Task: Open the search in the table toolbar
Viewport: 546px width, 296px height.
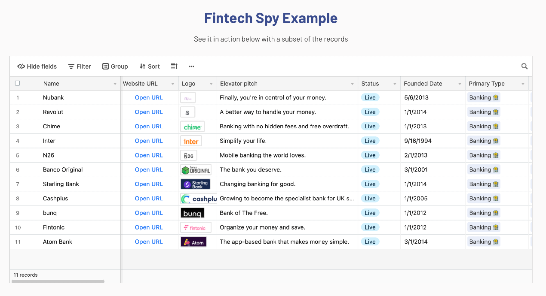Action: point(524,66)
